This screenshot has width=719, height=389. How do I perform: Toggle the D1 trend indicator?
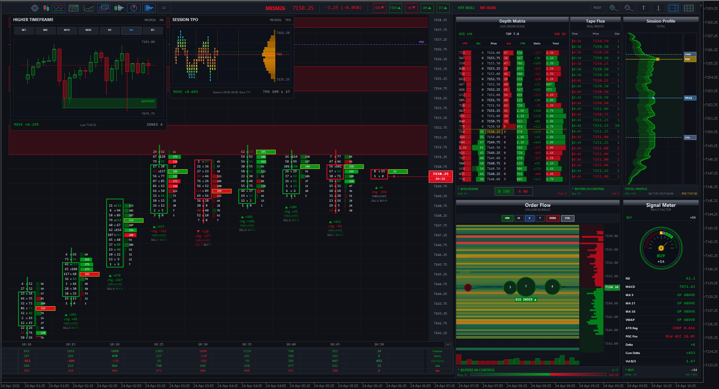tap(443, 8)
